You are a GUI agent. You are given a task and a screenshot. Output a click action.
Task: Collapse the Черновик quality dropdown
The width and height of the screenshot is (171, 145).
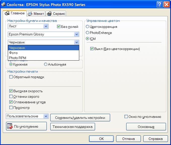click(76, 42)
